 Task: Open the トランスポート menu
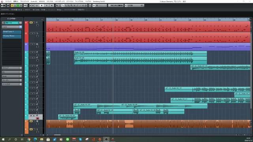click(60, 2)
